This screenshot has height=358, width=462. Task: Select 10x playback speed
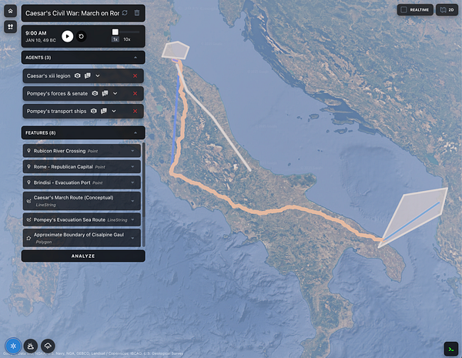coord(127,39)
